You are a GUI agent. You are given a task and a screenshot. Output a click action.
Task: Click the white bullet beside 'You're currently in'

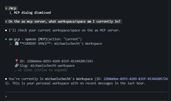point(6,79)
